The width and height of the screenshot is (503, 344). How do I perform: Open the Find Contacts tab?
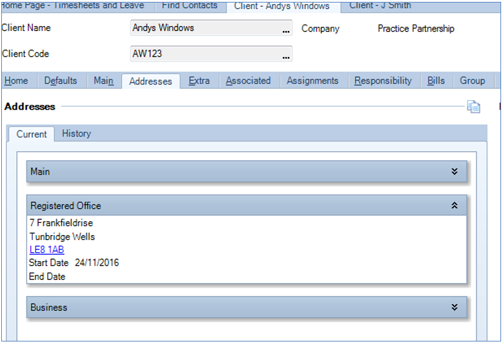[190, 6]
